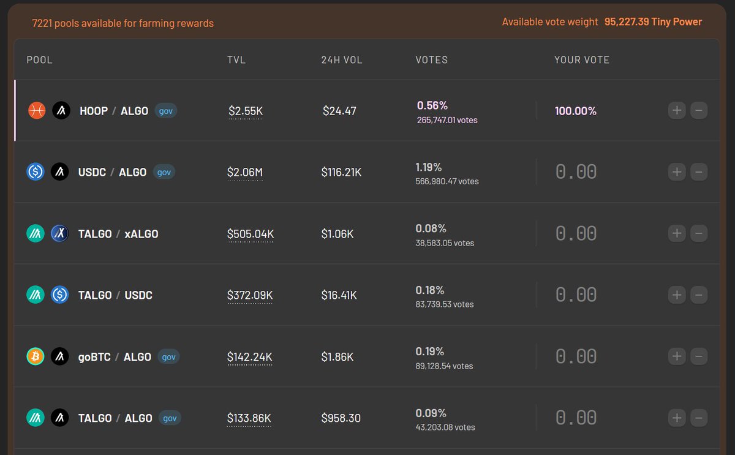Click the ALGO icon in goBTC/ALGO row

(60, 356)
